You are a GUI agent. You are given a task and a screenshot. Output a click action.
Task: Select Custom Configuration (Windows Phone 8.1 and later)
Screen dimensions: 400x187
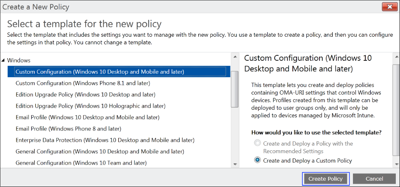point(83,83)
